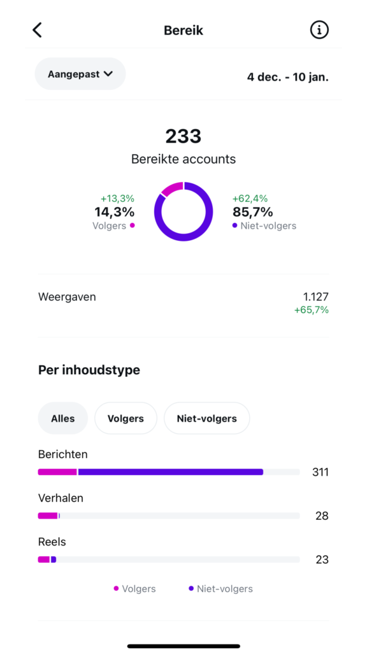Click the Verhalen progress bar
Viewport: 367px width, 654px height.
169,516
